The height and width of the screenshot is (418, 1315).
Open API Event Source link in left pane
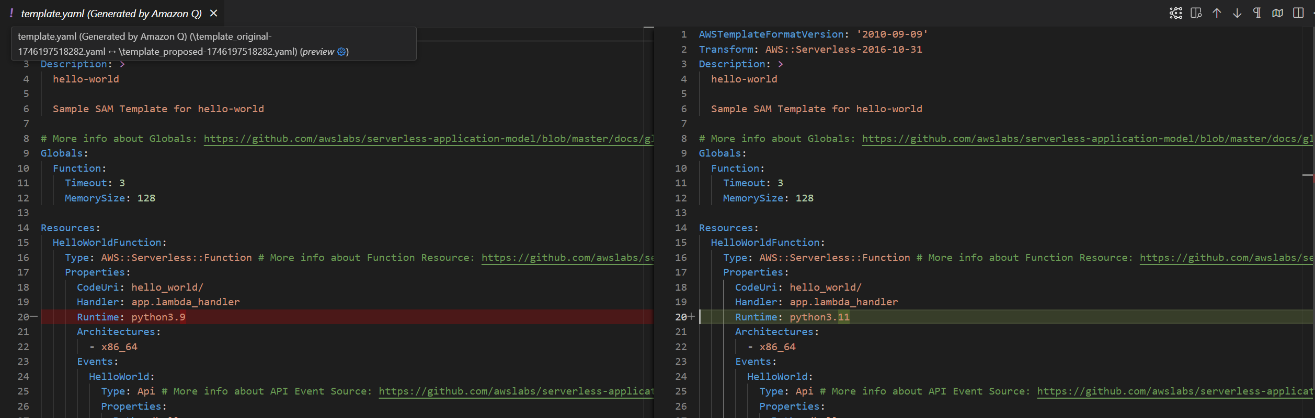516,391
